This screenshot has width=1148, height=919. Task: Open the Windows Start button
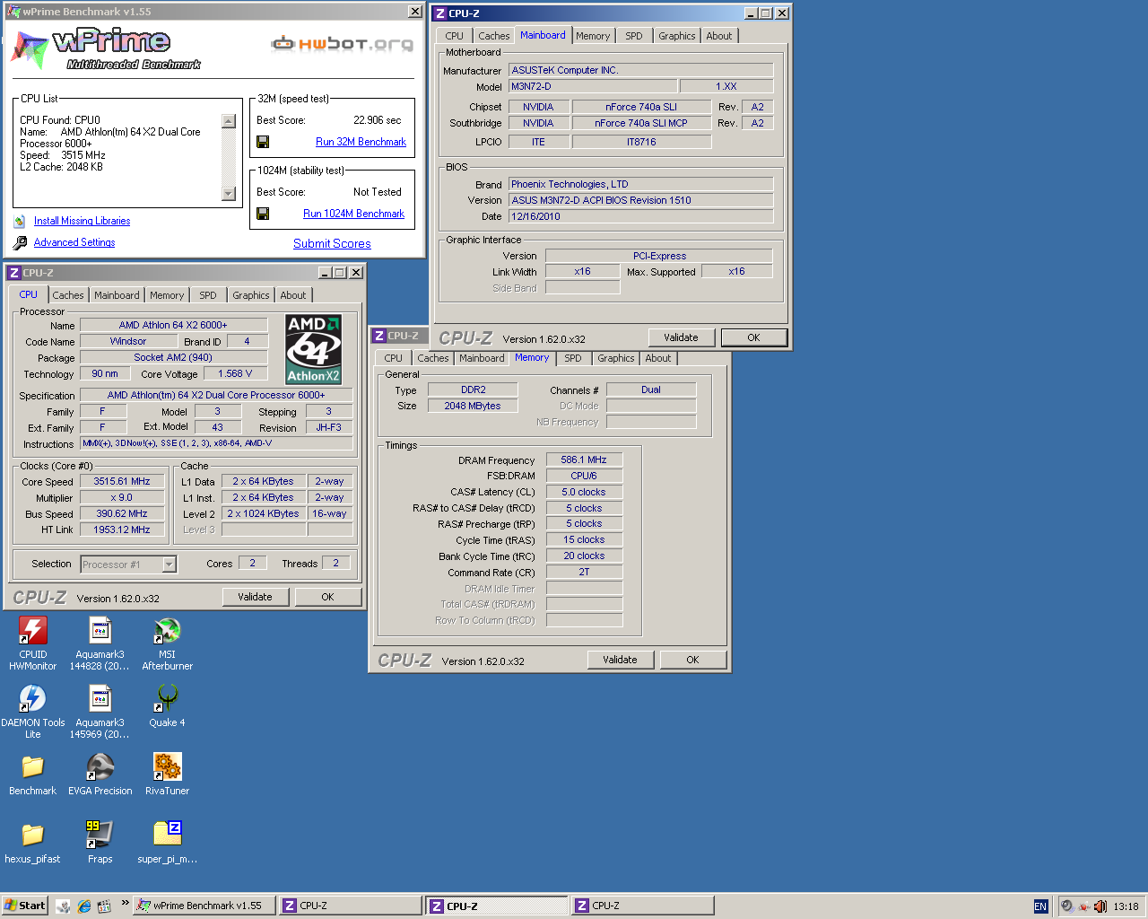[25, 906]
